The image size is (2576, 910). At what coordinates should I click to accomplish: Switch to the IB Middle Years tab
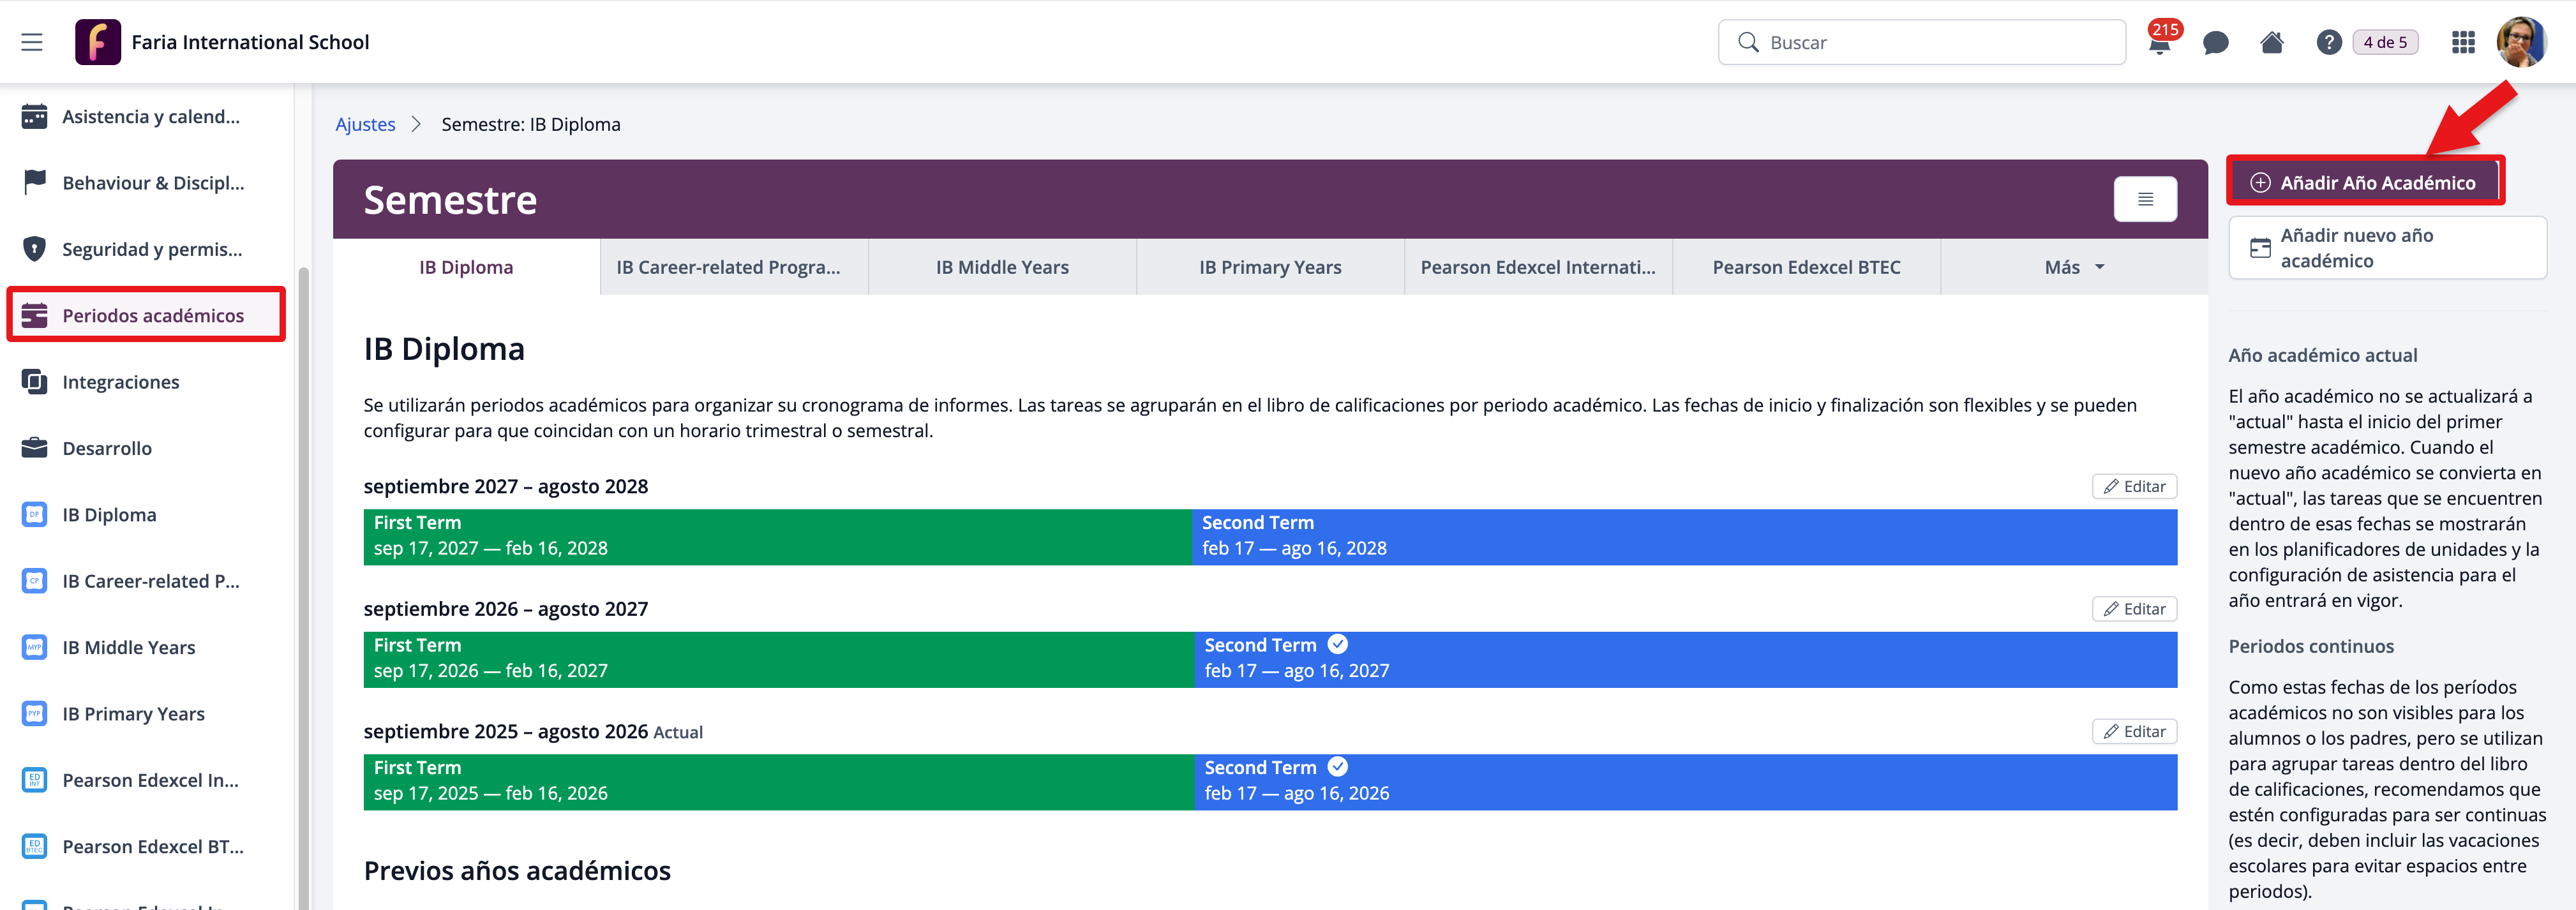[1002, 267]
